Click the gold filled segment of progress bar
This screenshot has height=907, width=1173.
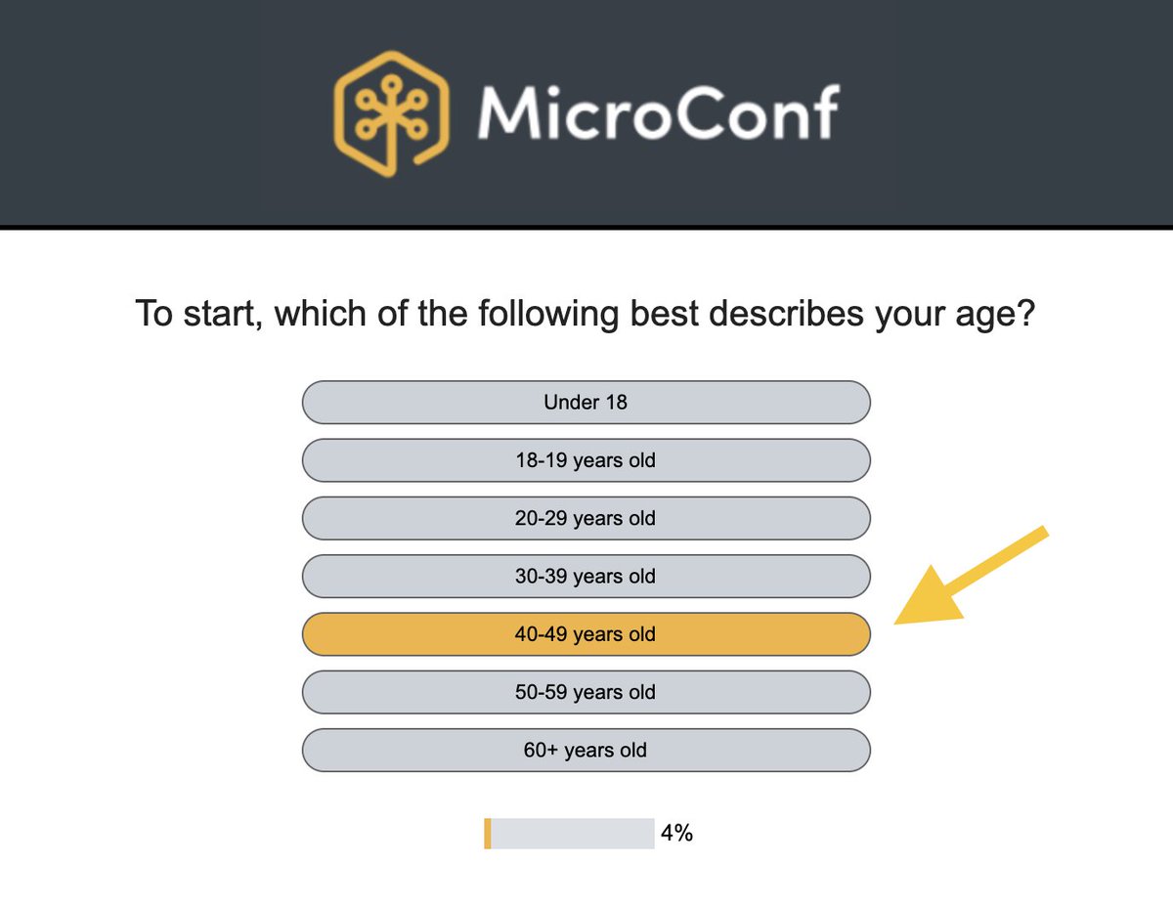pos(488,834)
